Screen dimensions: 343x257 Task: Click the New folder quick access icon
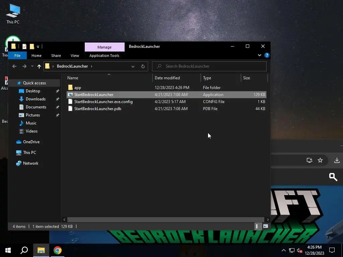32,46
